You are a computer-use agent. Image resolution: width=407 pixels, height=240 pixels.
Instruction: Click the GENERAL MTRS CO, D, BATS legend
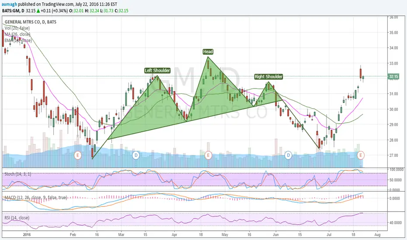[31, 22]
